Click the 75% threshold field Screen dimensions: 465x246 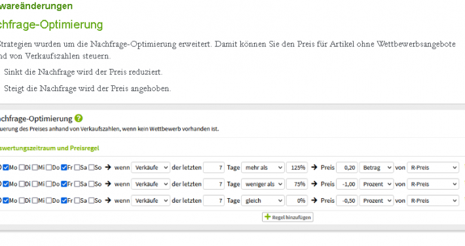click(297, 184)
